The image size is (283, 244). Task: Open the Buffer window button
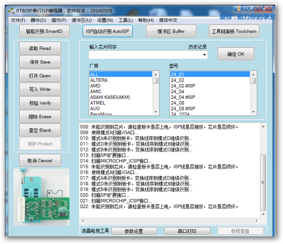pyautogui.click(x=171, y=31)
